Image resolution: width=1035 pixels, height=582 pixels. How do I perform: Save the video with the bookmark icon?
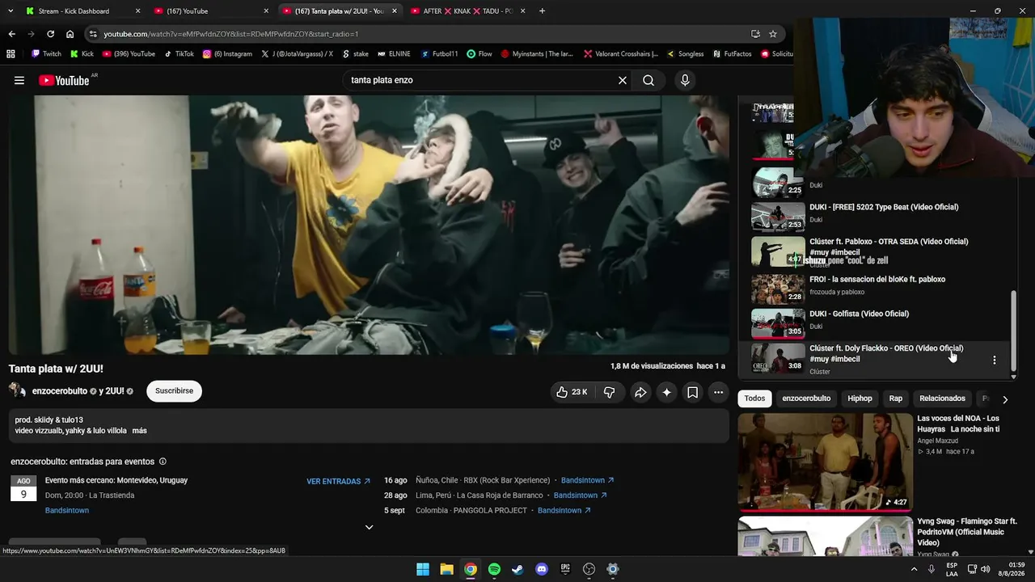click(x=693, y=392)
